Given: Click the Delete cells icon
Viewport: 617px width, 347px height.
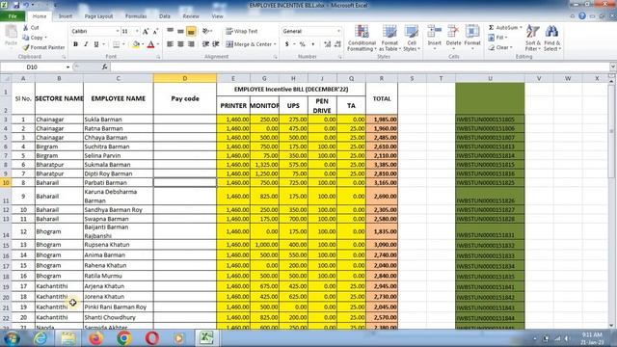Looking at the screenshot, I should pyautogui.click(x=453, y=32).
